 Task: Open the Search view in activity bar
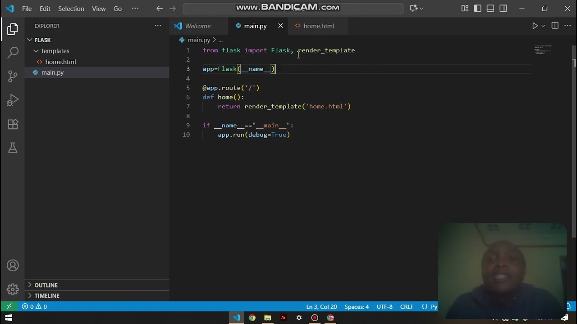[13, 52]
